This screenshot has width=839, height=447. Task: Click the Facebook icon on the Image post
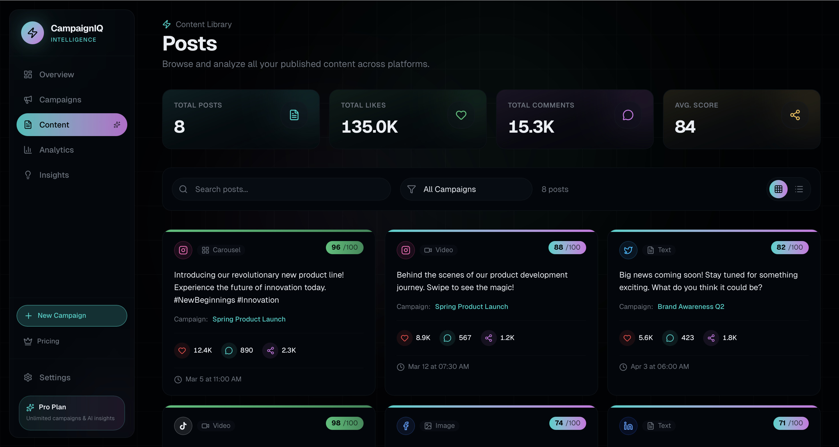coord(406,426)
